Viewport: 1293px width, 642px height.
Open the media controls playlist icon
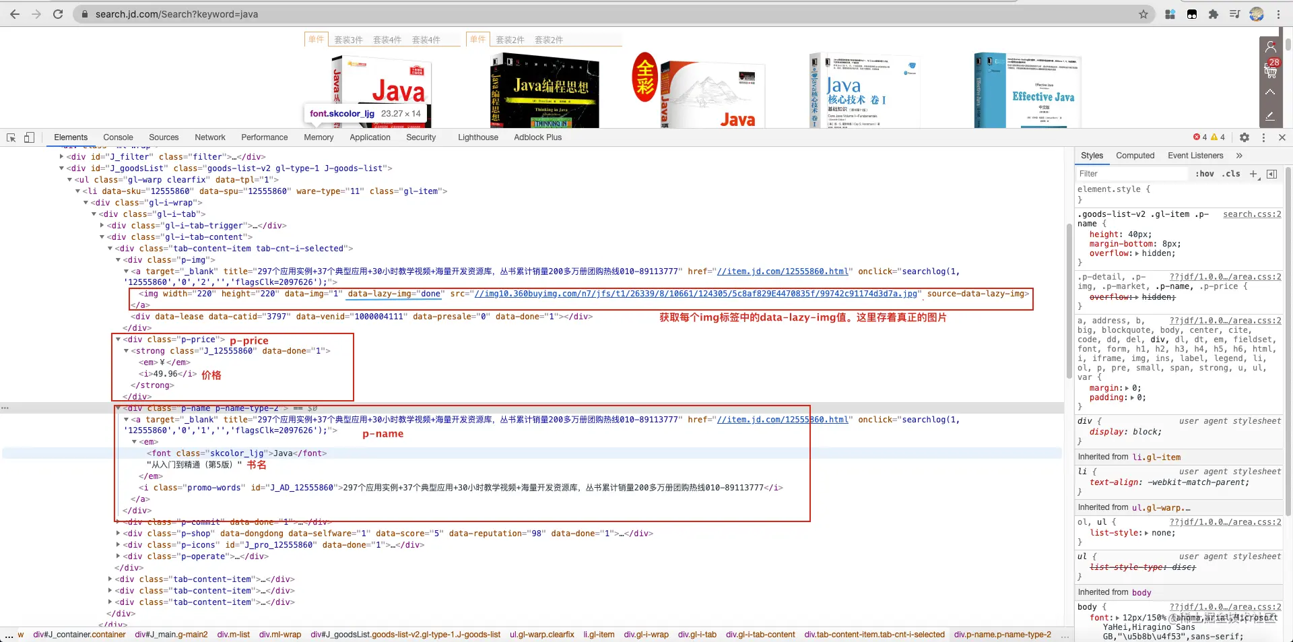tap(1235, 14)
